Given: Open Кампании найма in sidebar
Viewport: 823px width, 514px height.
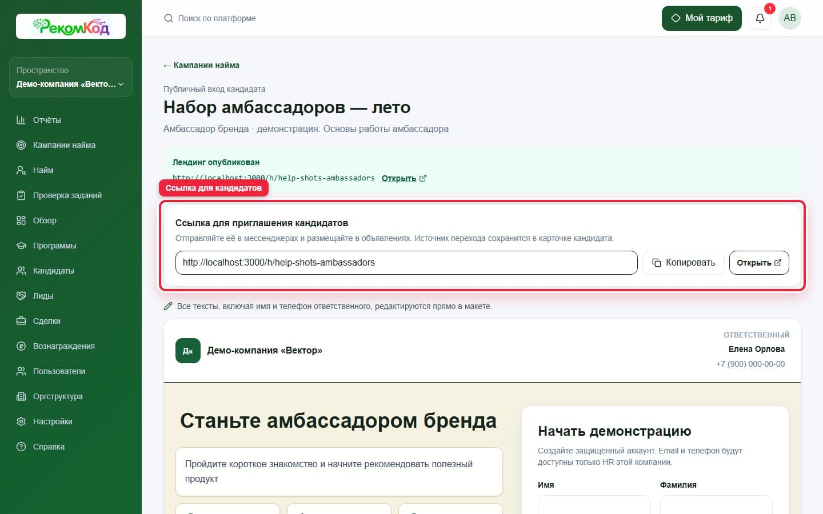Looking at the screenshot, I should point(71,145).
